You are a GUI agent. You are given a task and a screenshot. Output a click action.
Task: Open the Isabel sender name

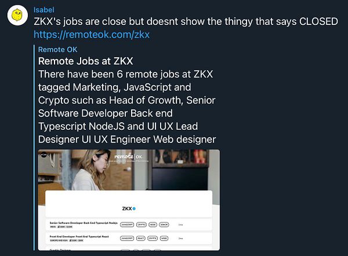(x=44, y=10)
